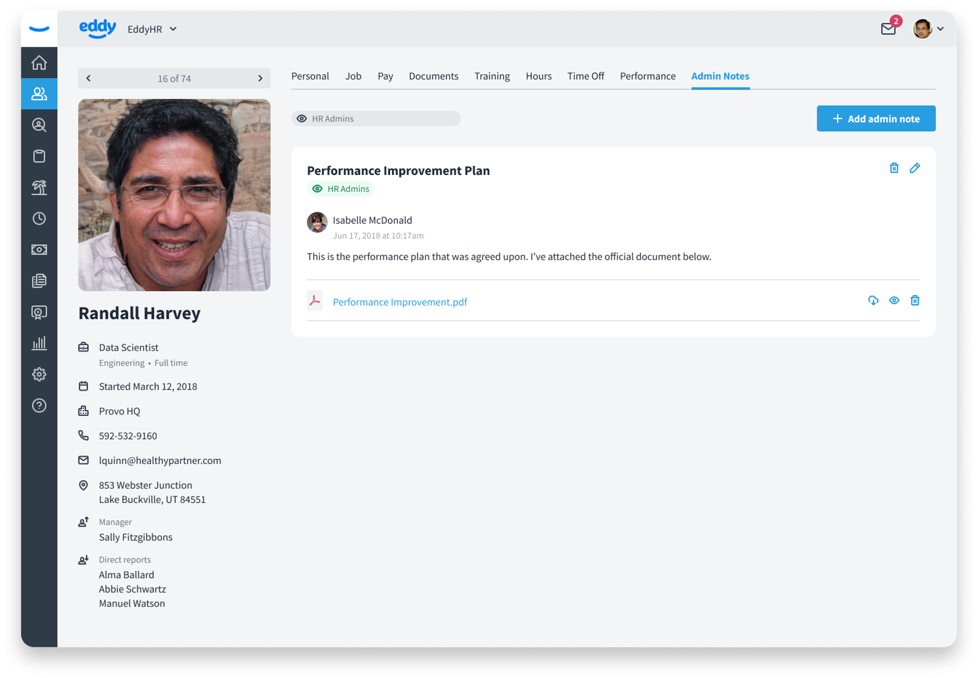The image size is (977, 678).
Task: Open the user avatar account menu
Action: [928, 28]
